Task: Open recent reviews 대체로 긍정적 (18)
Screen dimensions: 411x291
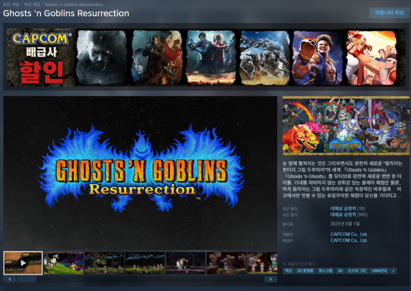Action: [348, 208]
